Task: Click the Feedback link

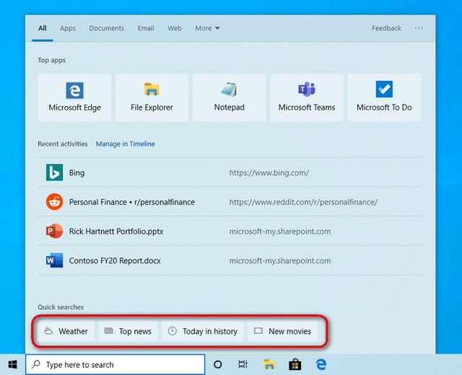Action: tap(386, 28)
